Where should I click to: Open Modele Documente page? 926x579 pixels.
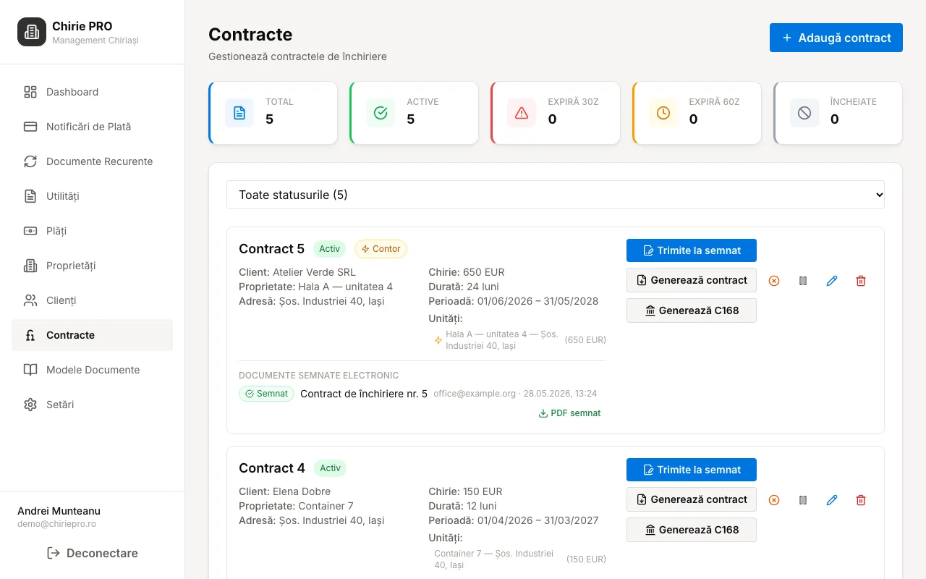click(x=92, y=370)
